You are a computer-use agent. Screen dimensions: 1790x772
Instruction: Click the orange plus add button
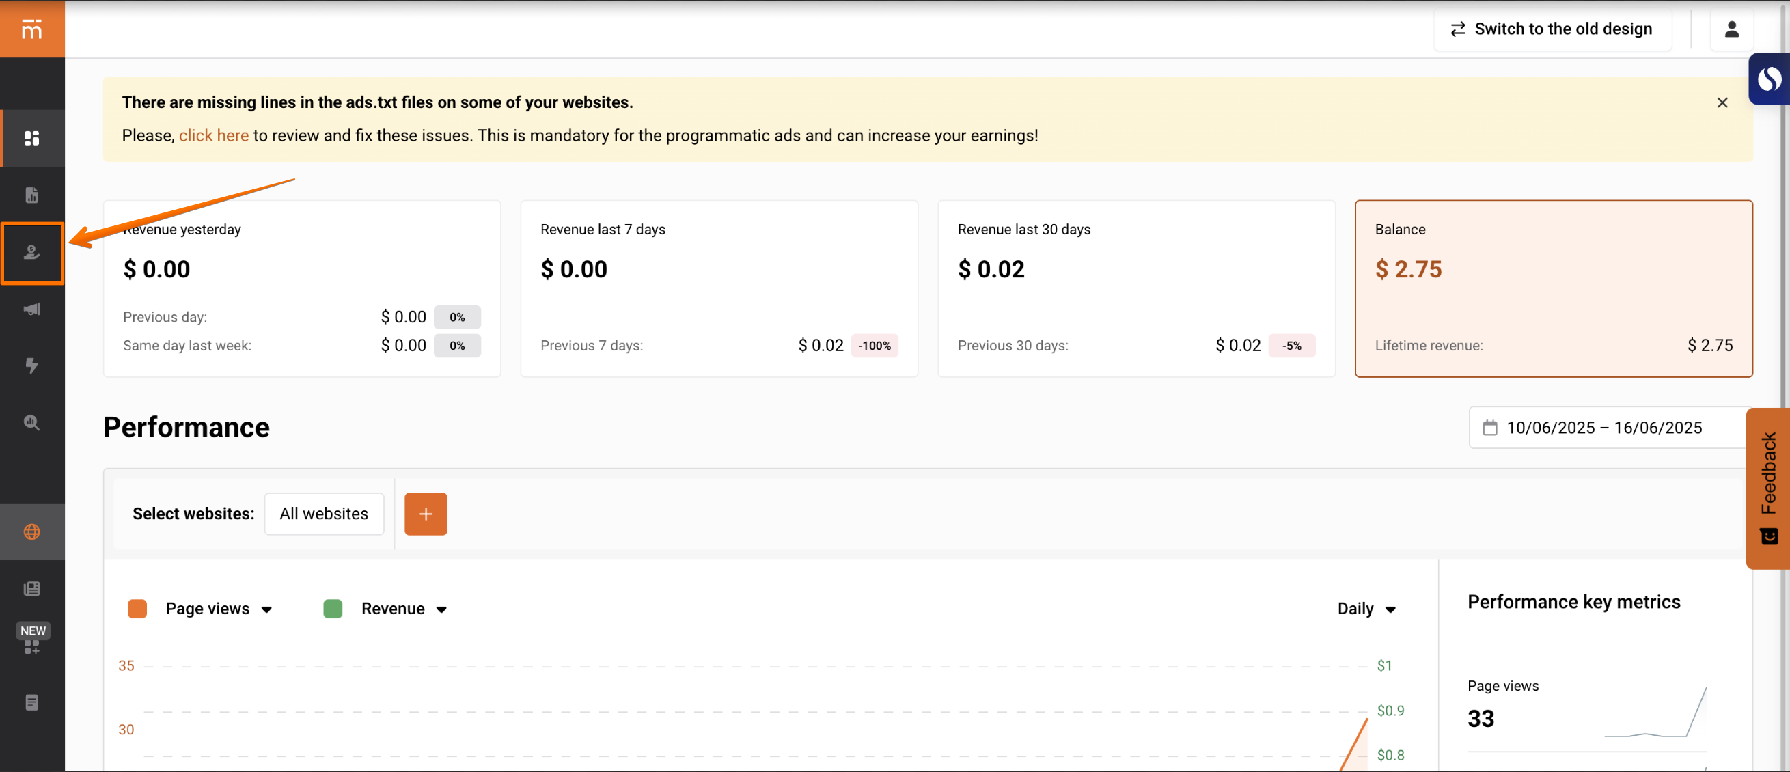click(425, 514)
